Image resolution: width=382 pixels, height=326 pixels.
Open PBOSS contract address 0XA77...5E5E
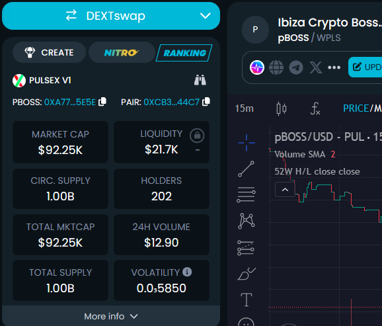point(69,102)
